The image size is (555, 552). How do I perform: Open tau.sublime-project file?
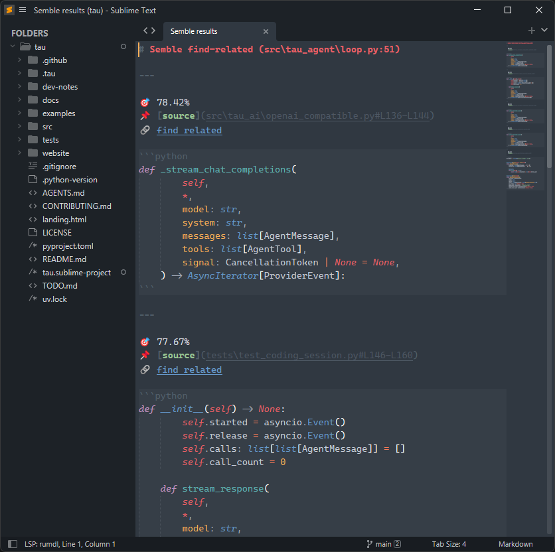point(76,273)
